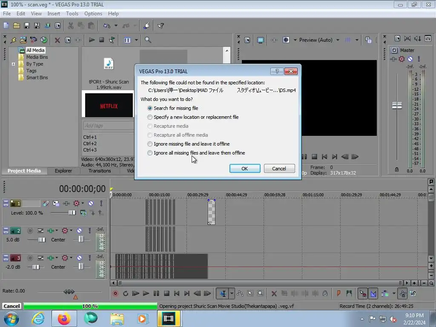The height and width of the screenshot is (327, 436).
Task: Open the Options menu
Action: 93,13
